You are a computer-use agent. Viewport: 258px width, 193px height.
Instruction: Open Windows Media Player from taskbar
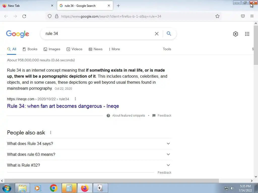[38, 188]
